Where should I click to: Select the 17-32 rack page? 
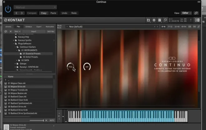170,27
